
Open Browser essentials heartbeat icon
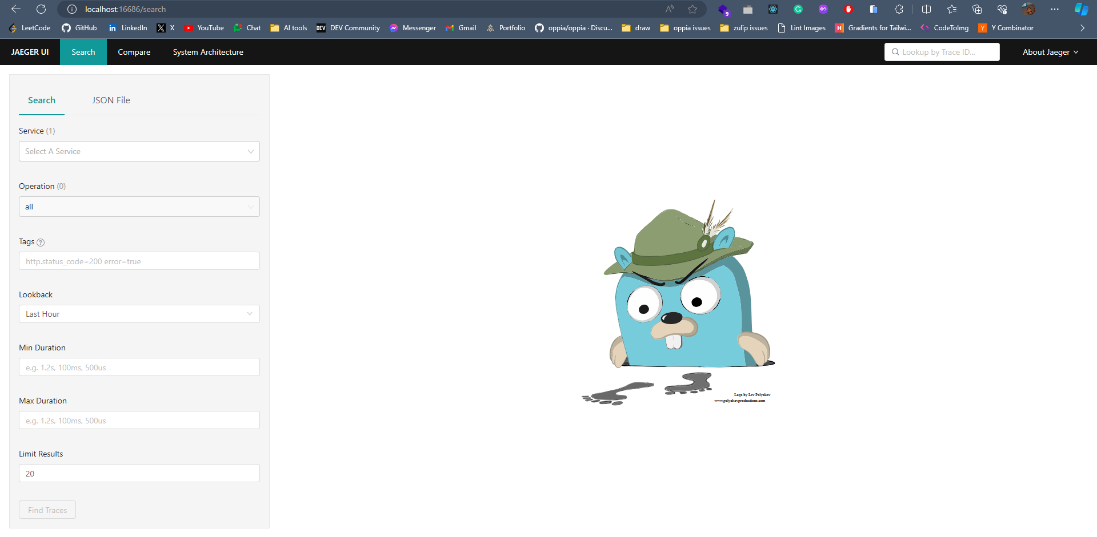pyautogui.click(x=1002, y=9)
